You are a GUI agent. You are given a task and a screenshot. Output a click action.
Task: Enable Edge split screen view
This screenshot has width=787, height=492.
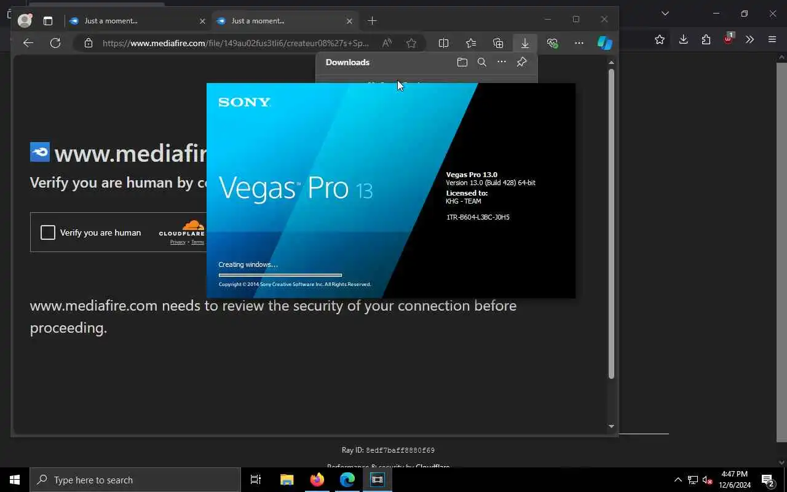[444, 43]
